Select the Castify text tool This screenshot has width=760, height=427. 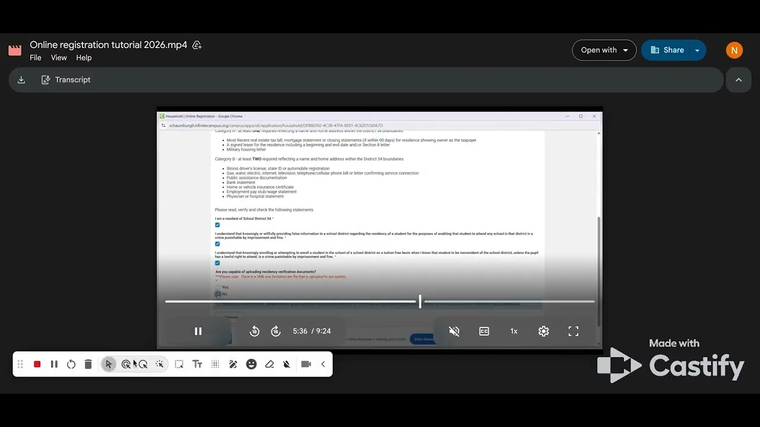pyautogui.click(x=197, y=364)
